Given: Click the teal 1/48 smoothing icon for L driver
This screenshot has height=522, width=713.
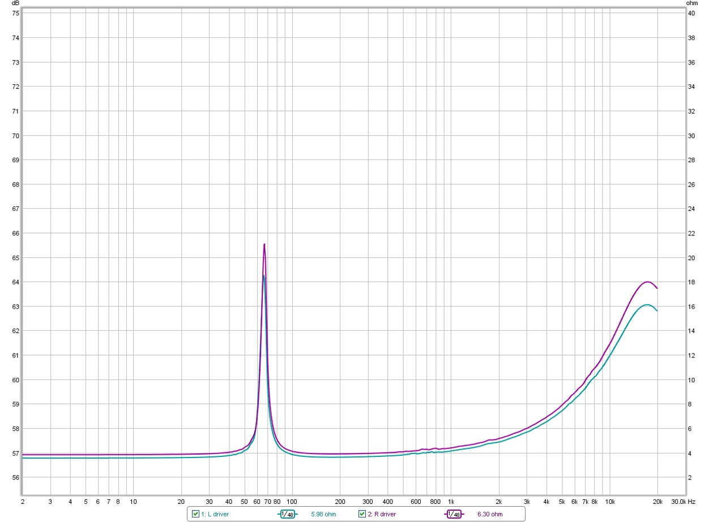Looking at the screenshot, I should (x=288, y=514).
